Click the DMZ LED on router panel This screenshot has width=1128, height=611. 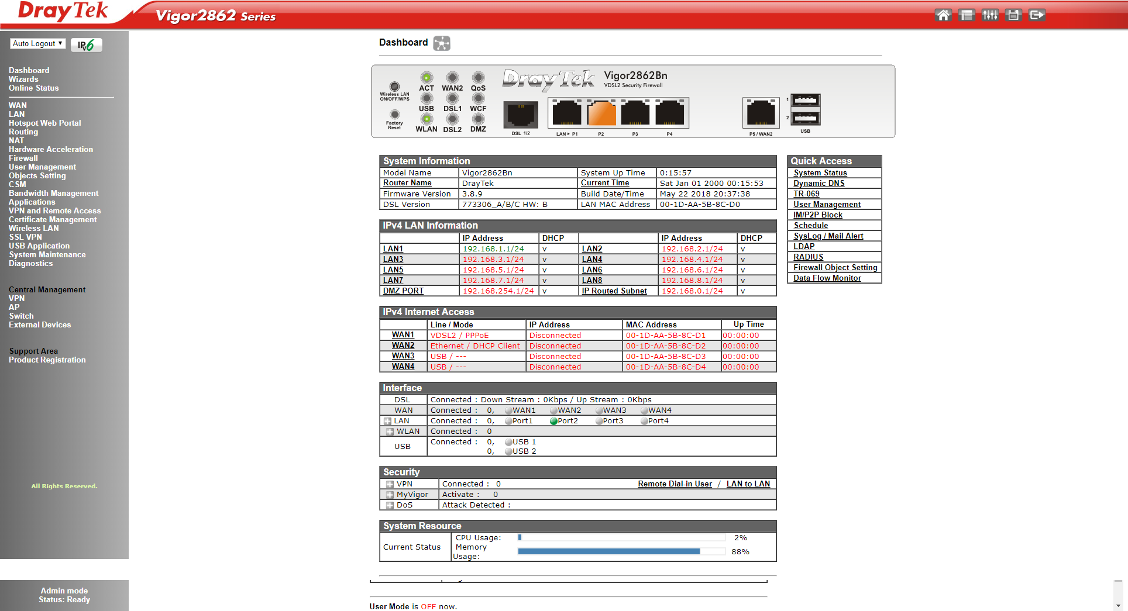[x=479, y=119]
